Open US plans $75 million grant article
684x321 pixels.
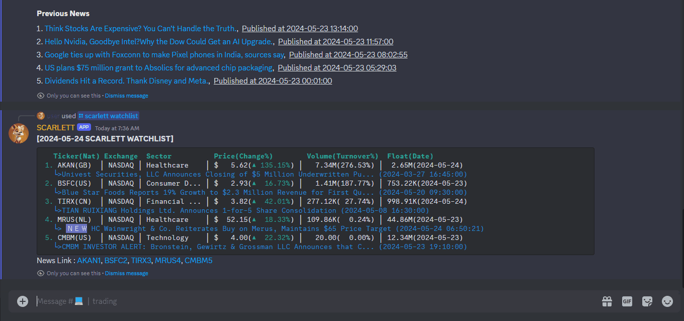pos(158,68)
